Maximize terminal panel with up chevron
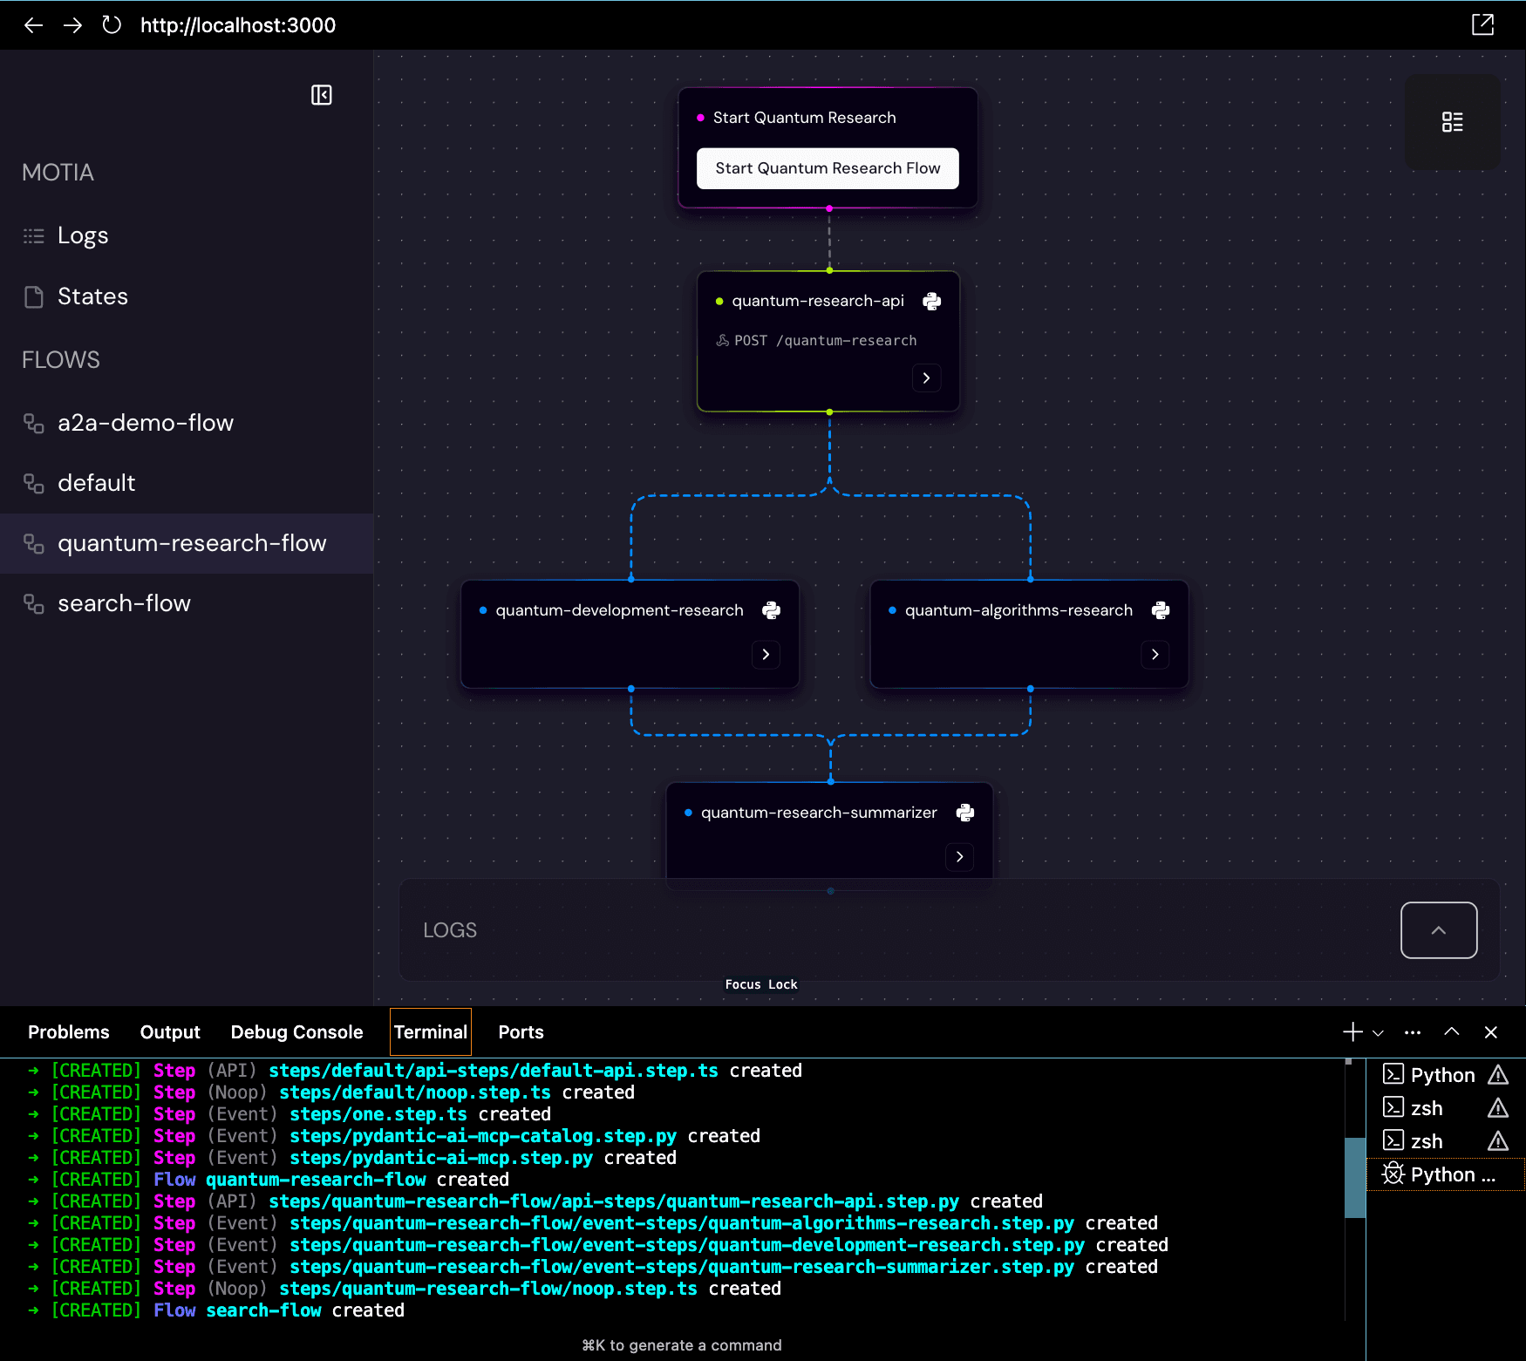Viewport: 1526px width, 1361px height. (x=1451, y=1031)
